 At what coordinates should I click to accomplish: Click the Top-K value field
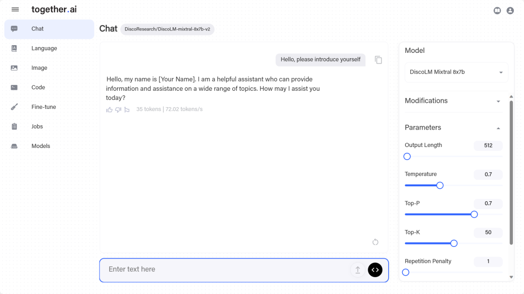(x=488, y=232)
